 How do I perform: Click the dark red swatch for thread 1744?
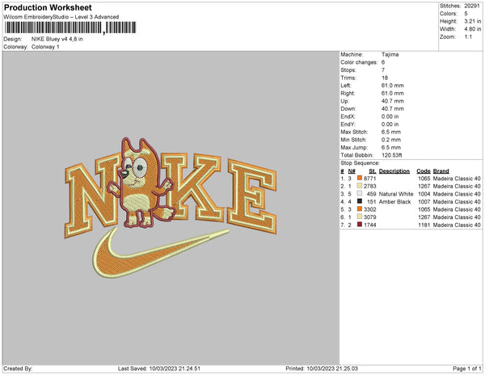click(360, 225)
